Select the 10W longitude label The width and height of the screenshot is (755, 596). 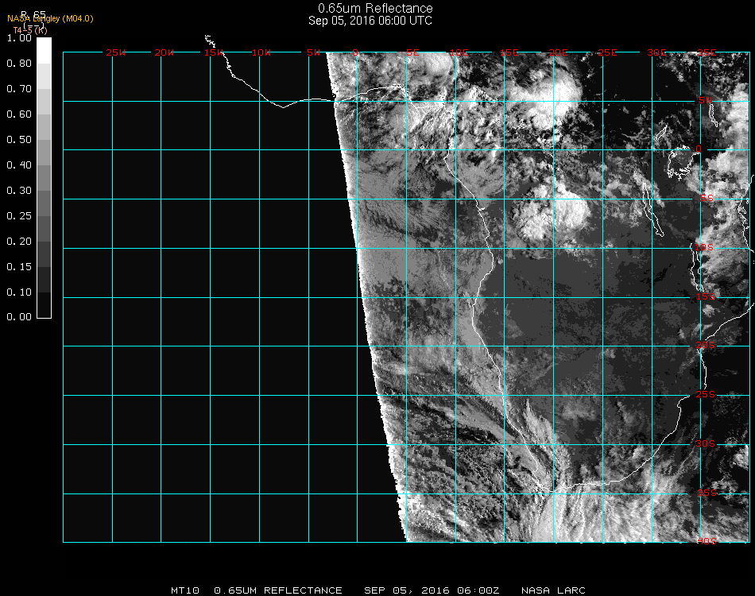(x=261, y=52)
